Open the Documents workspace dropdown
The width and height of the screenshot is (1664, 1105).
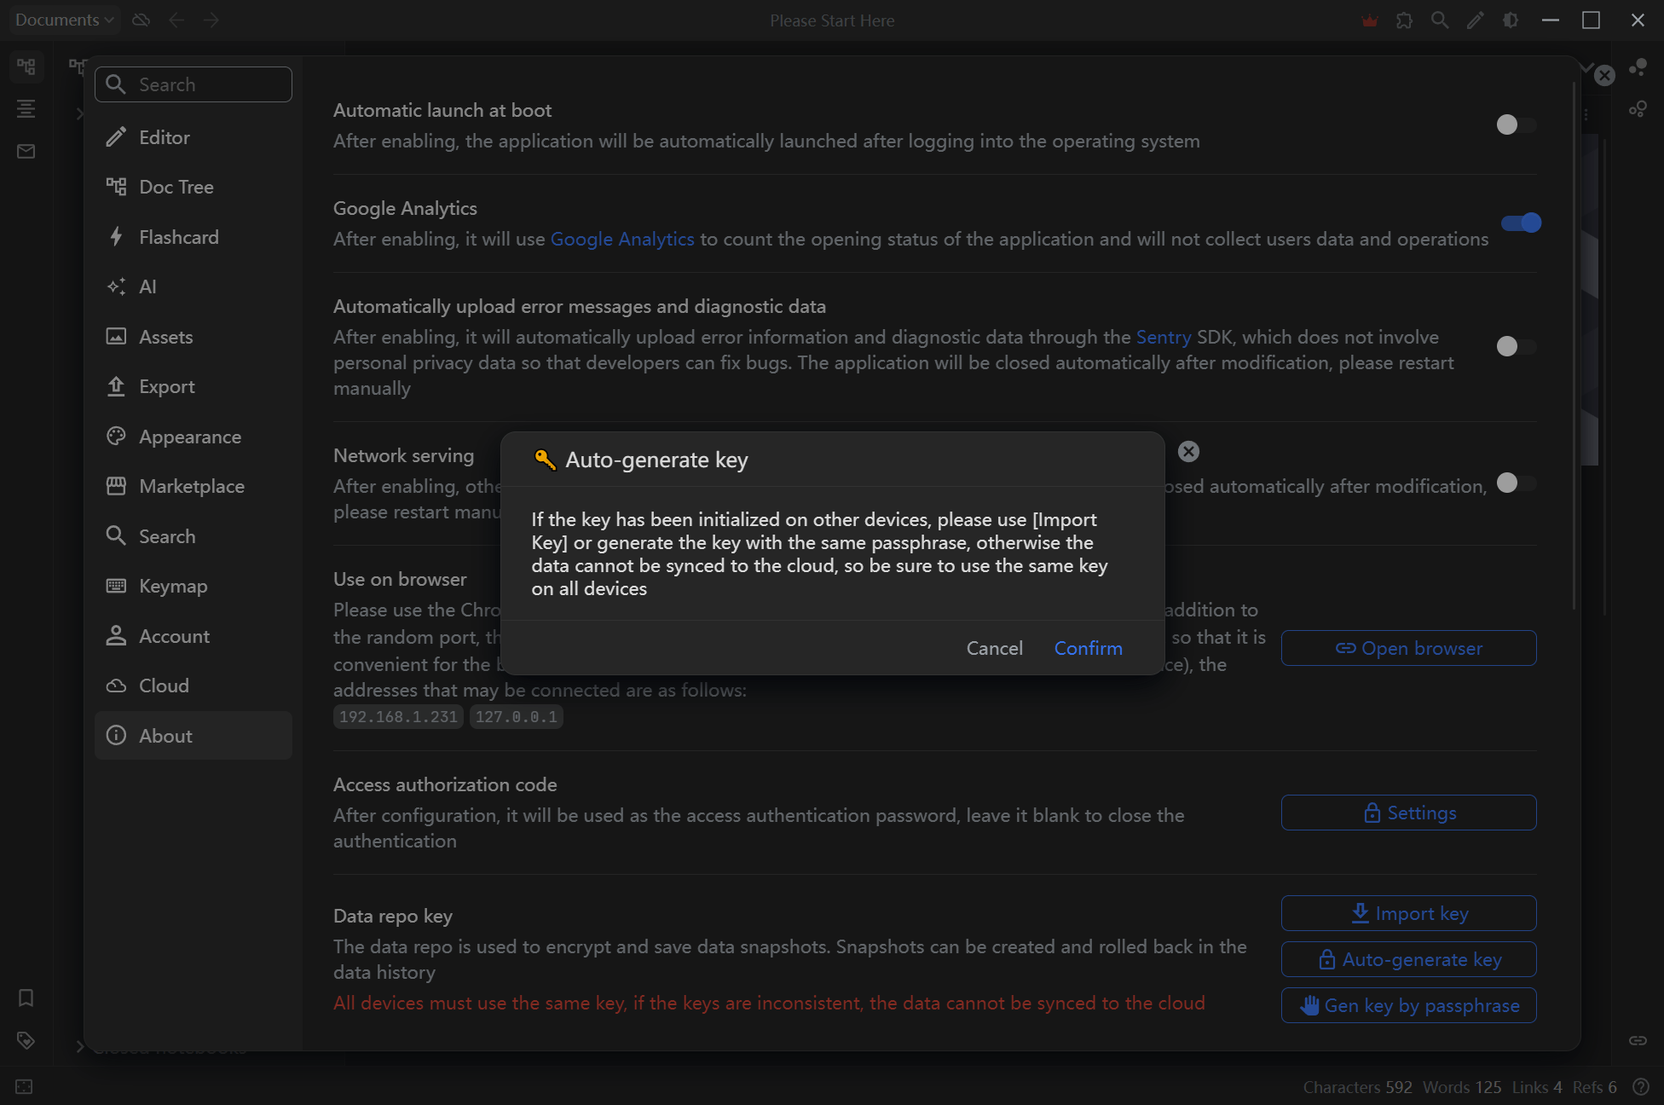pyautogui.click(x=64, y=20)
